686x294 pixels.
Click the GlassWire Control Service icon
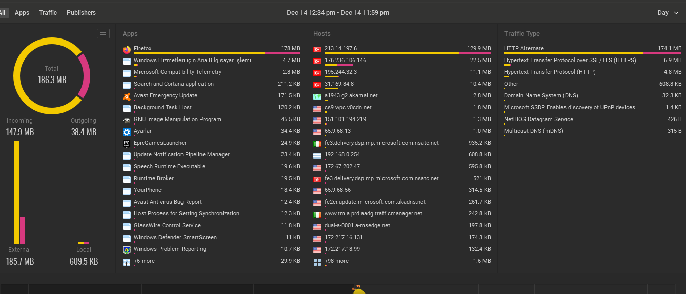pos(127,226)
